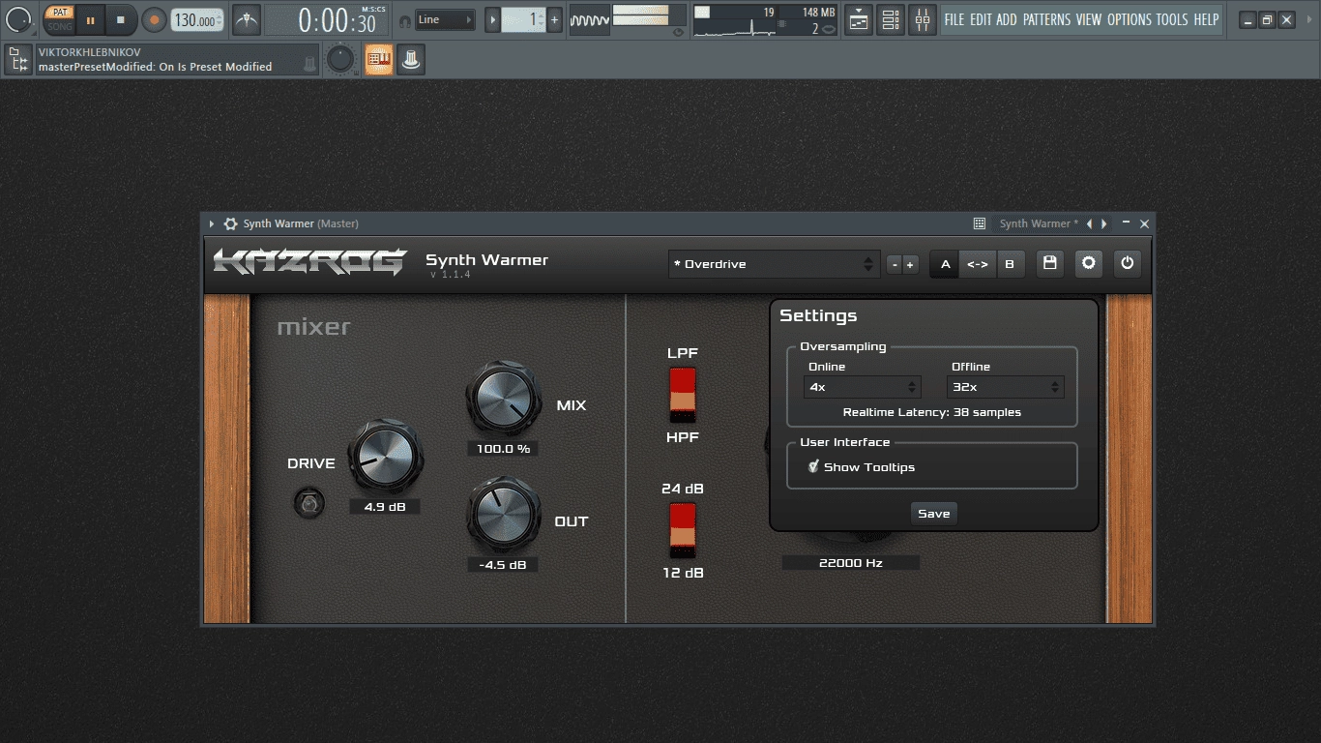
Task: Click the power bypass icon
Action: [1127, 263]
